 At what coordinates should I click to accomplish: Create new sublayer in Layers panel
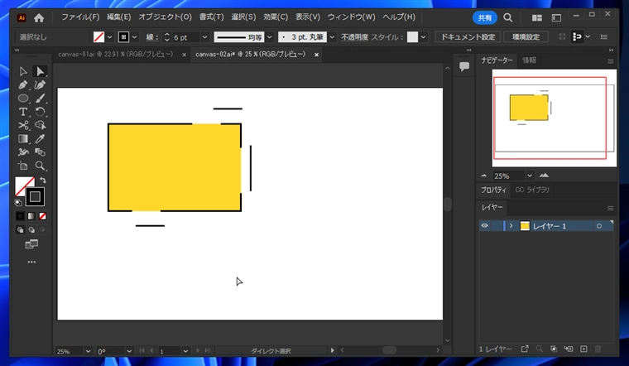(x=569, y=349)
